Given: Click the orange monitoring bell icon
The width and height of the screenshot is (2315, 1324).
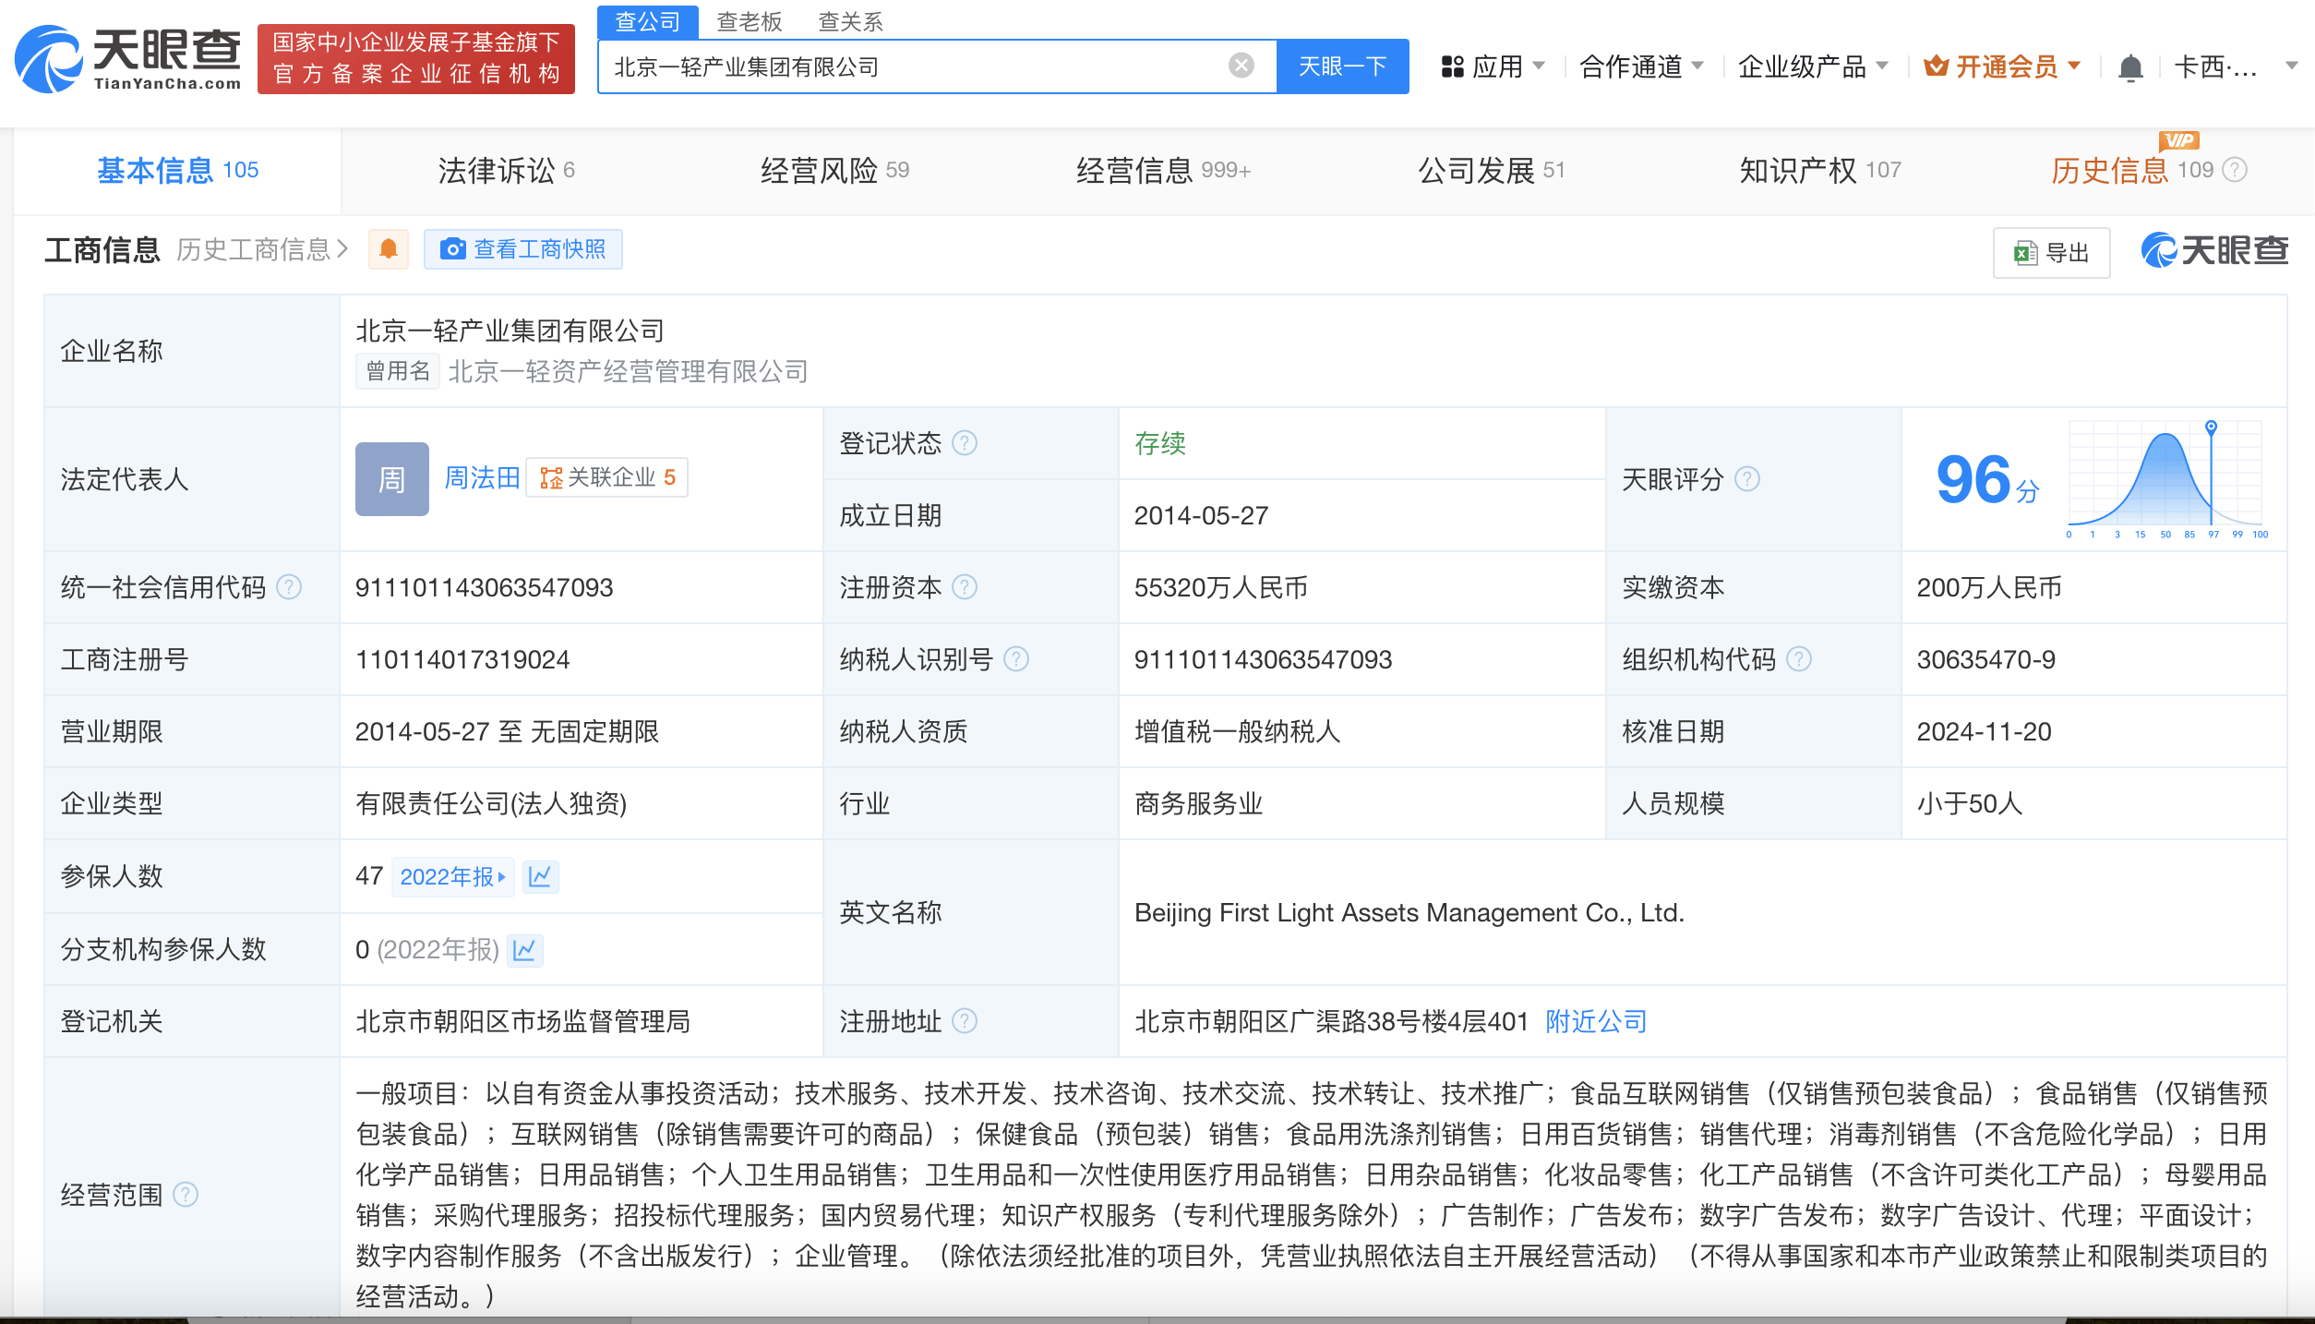Looking at the screenshot, I should tap(389, 249).
